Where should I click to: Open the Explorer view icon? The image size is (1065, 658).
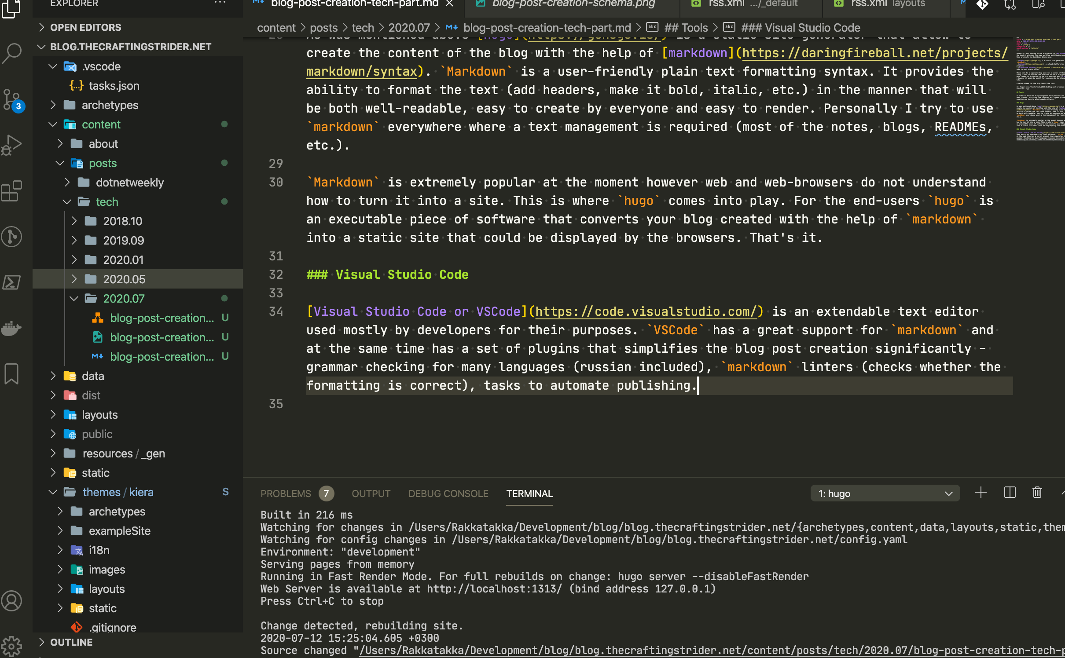11,8
